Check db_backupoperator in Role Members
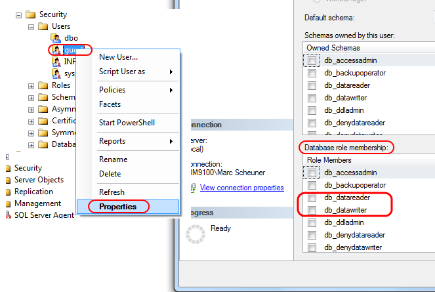Image resolution: width=435 pixels, height=292 pixels. pyautogui.click(x=312, y=185)
